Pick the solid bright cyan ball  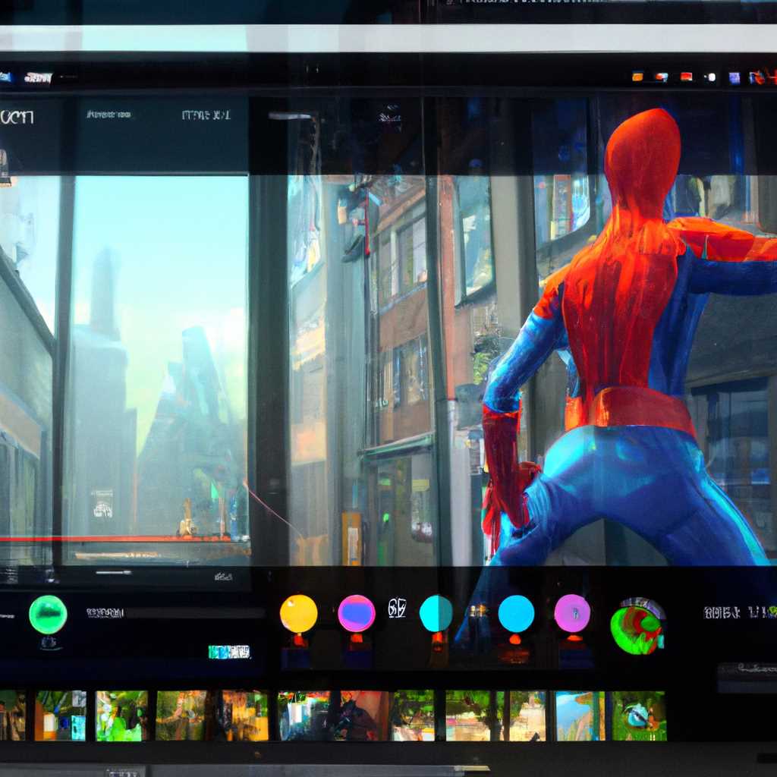click(516, 613)
